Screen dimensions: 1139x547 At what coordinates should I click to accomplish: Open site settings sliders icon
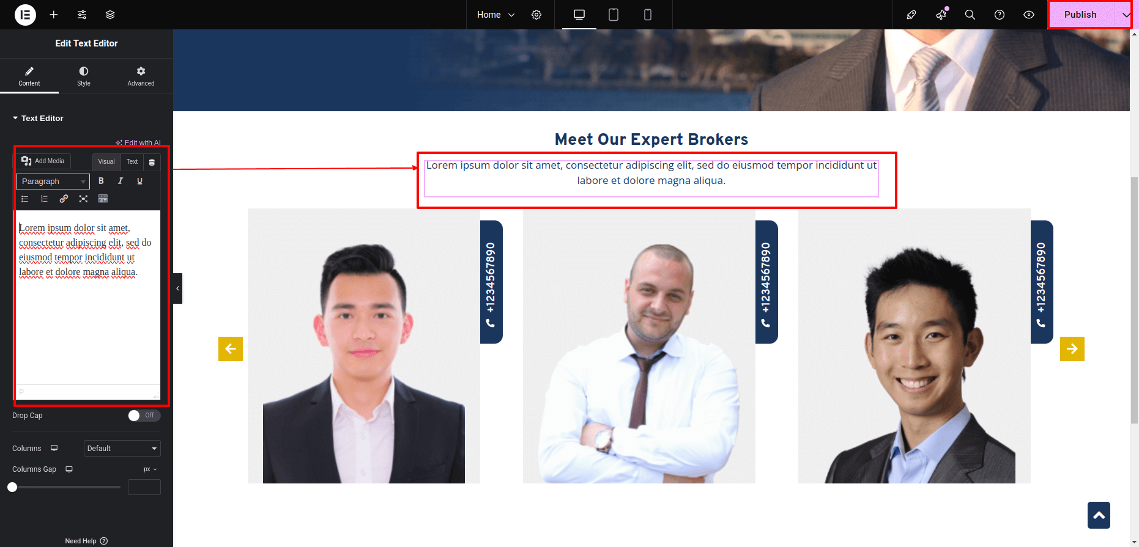pyautogui.click(x=82, y=15)
